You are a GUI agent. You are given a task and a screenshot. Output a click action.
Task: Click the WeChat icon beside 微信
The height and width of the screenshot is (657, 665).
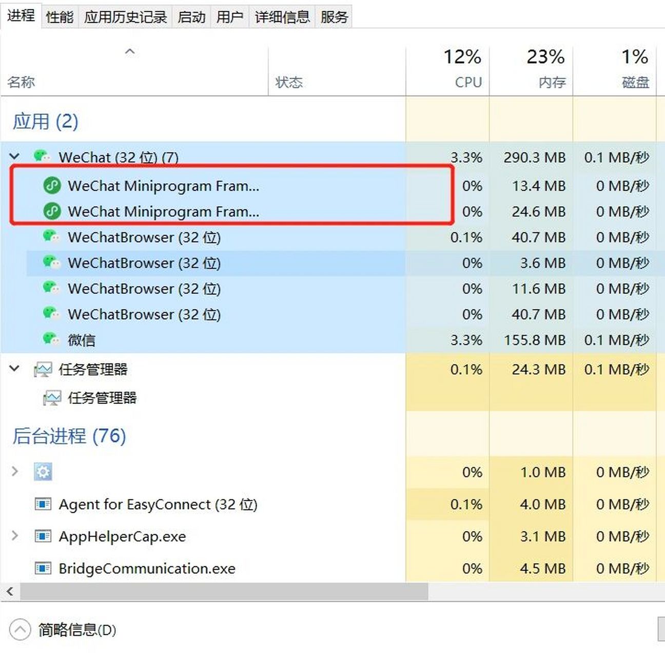click(51, 339)
